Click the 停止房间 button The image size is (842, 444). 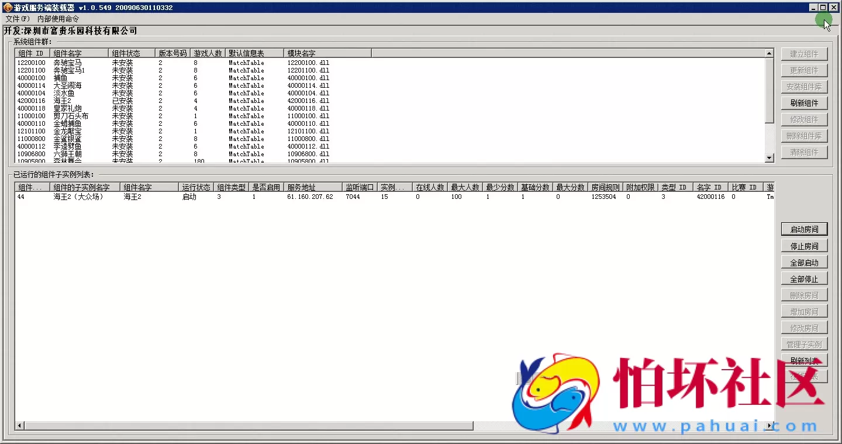[x=804, y=246]
